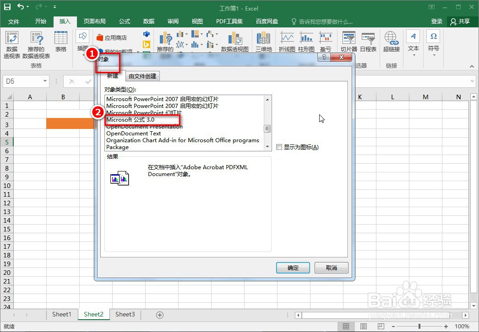Click the zoom slider handle
Viewport: 479px width, 332px height.
(x=419, y=327)
